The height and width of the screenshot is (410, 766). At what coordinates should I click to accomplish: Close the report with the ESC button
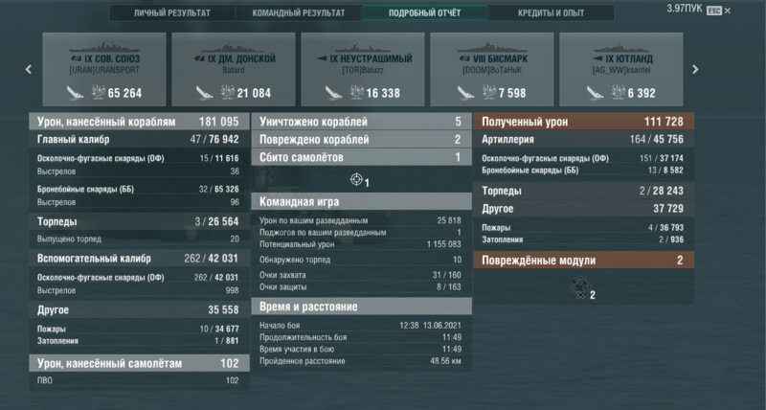click(713, 11)
